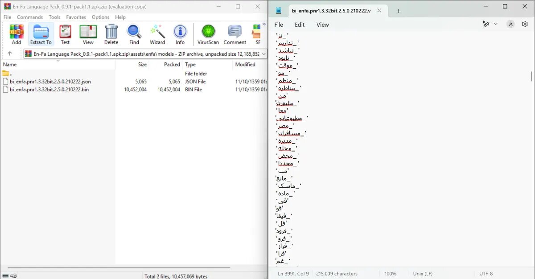This screenshot has width=535, height=279.
Task: Click the Info icon in WinRAR
Action: pyautogui.click(x=180, y=33)
